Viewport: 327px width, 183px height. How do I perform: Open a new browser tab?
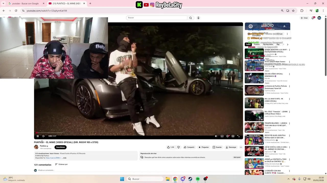[x=90, y=4]
